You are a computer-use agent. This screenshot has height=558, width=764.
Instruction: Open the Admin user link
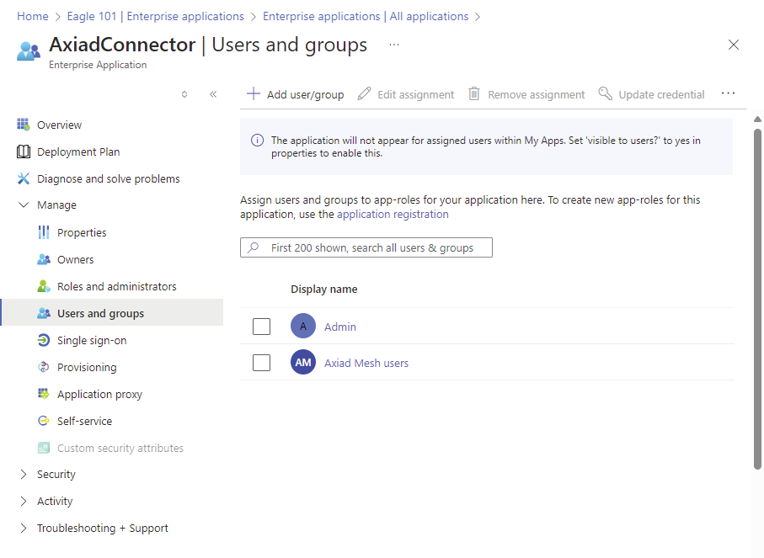tap(340, 327)
